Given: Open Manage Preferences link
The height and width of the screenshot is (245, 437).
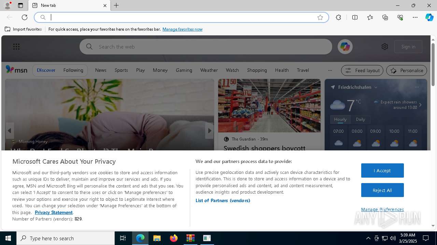Looking at the screenshot, I should [382, 209].
